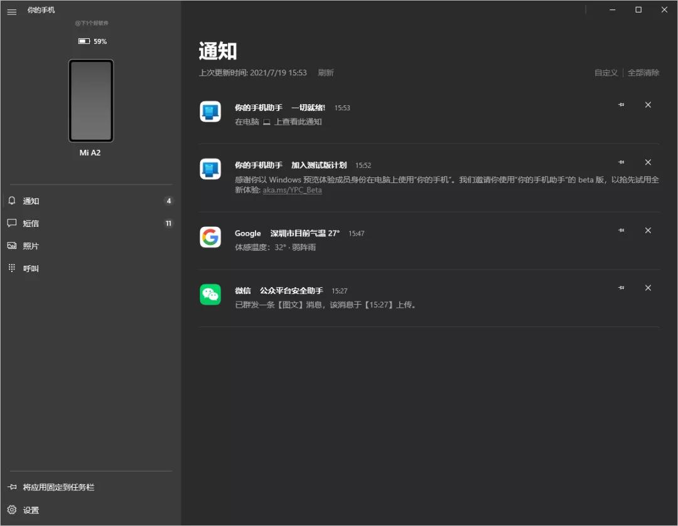The height and width of the screenshot is (526, 678).
Task: Click the Mi A2 phone thumbnail
Action: click(x=90, y=100)
